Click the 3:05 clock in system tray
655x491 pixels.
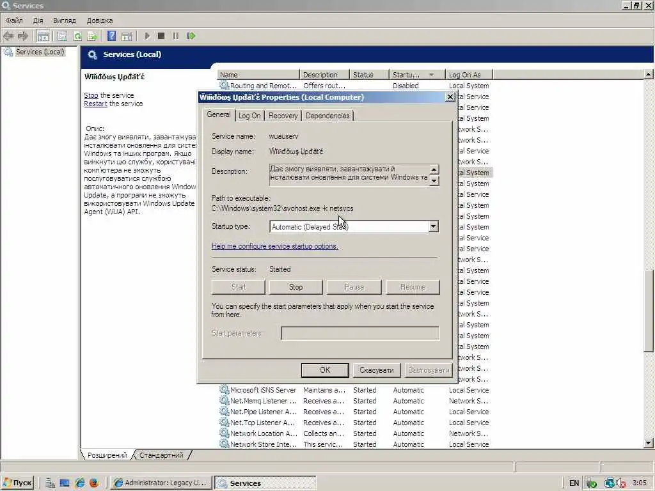tap(640, 483)
